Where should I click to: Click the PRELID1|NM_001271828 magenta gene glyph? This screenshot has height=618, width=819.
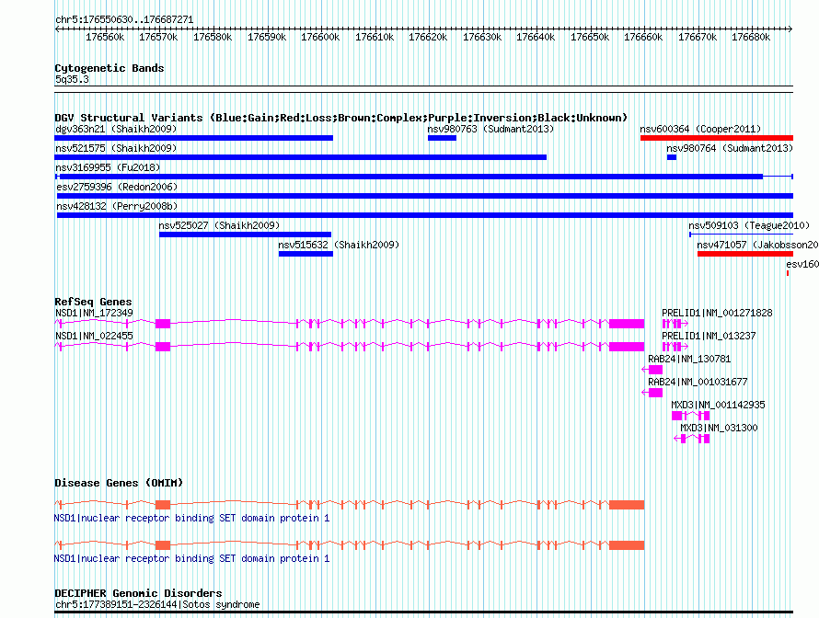[x=675, y=324]
